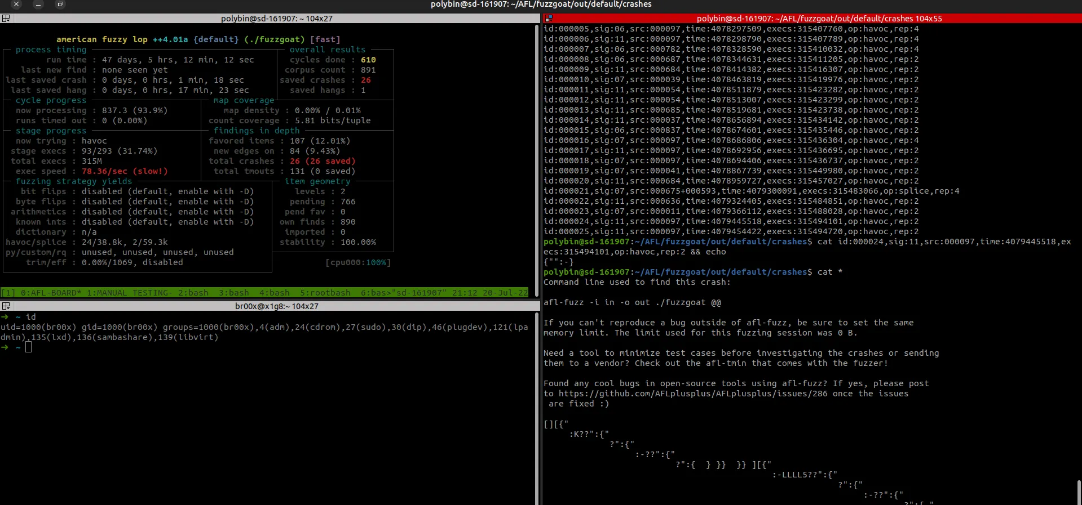The image size is (1082, 505).
Task: Click the saved crashes count 26
Action: (x=366, y=80)
